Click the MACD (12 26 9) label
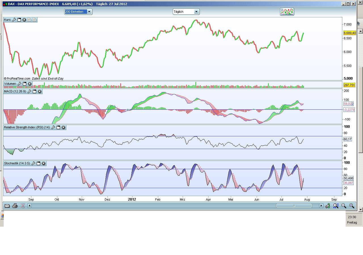363x255 pixels. click(x=15, y=92)
